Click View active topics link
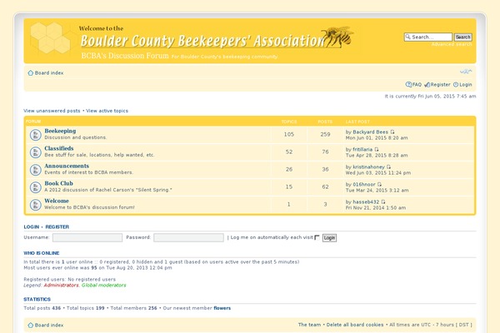This screenshot has height=333, width=500. tap(107, 111)
